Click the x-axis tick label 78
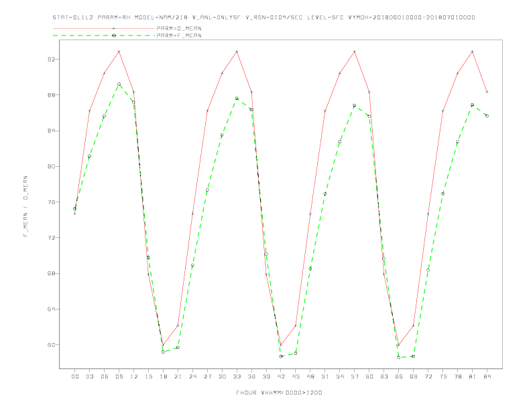Image resolution: width=531 pixels, height=410 pixels. [x=457, y=377]
